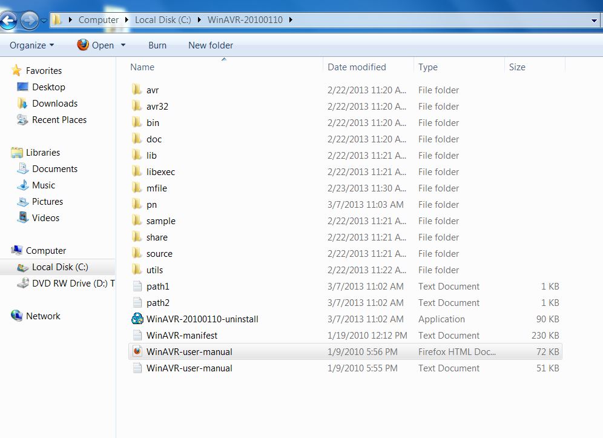The width and height of the screenshot is (603, 438).
Task: Click the Back navigation arrow button
Action: (x=9, y=20)
